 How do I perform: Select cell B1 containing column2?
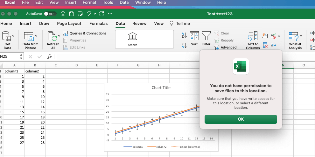(35, 71)
